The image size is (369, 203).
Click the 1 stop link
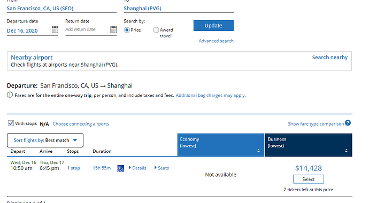[x=74, y=168]
